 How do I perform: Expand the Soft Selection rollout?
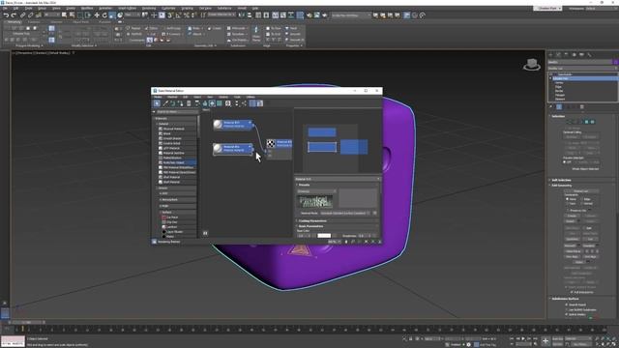pos(561,180)
